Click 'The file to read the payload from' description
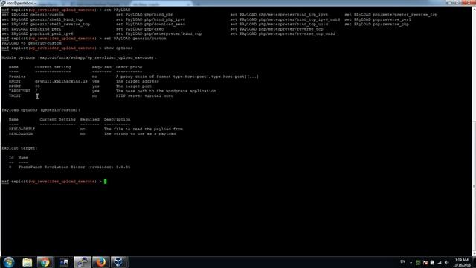 pyautogui.click(x=144, y=129)
